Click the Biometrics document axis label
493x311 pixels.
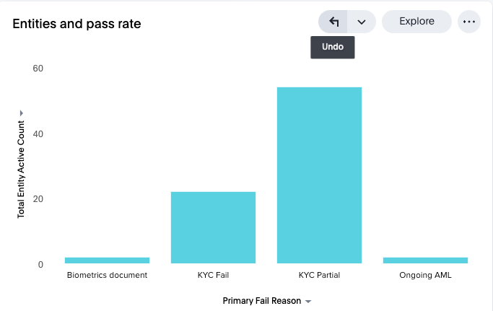[x=107, y=275]
